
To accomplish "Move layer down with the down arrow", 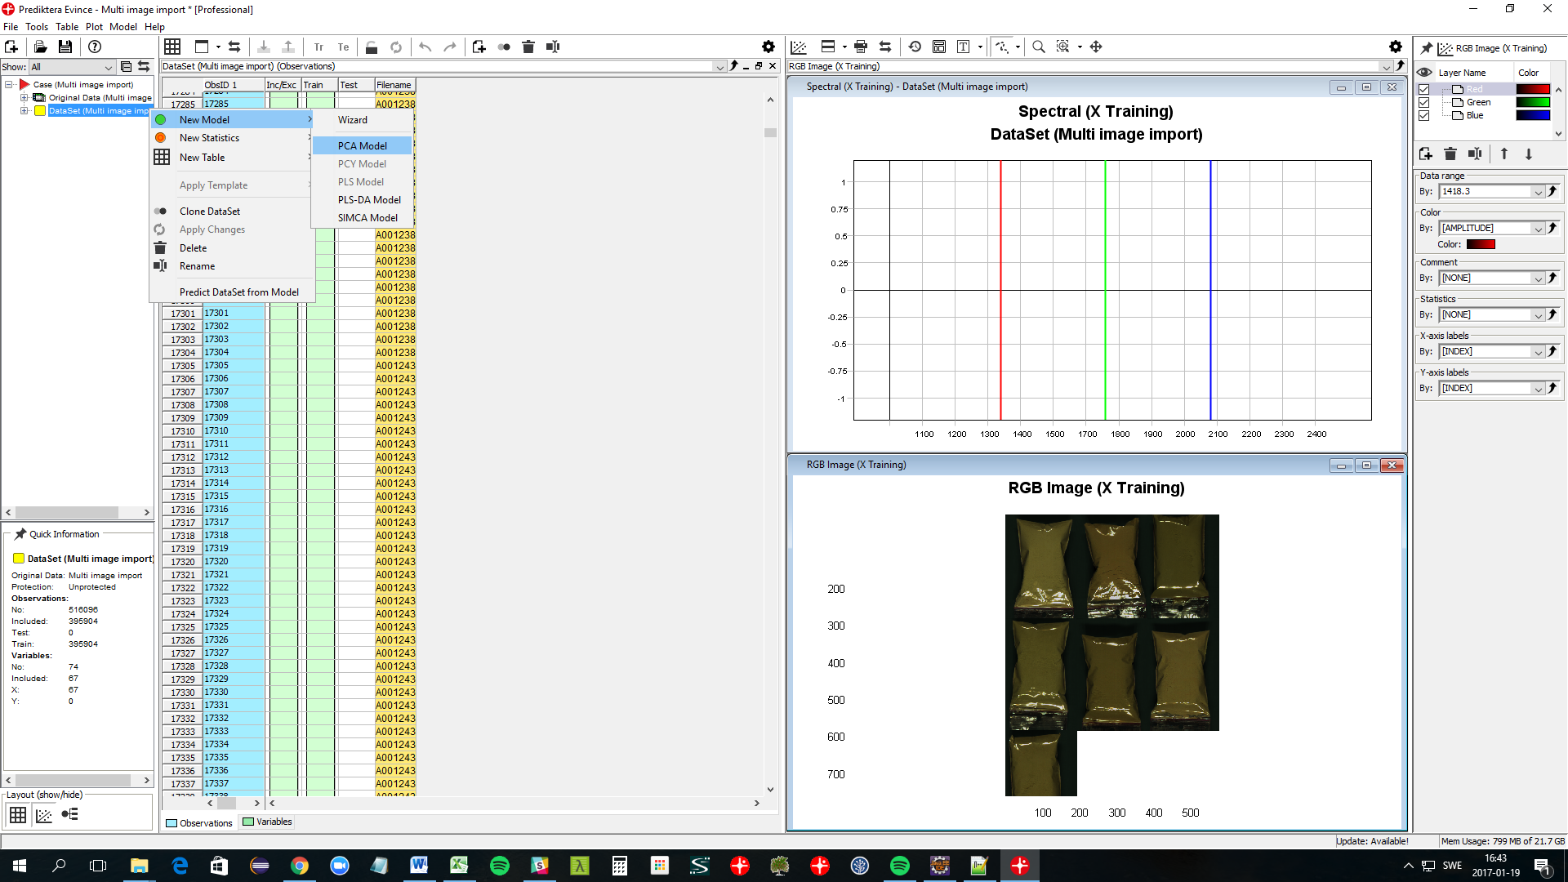I will coord(1529,154).
